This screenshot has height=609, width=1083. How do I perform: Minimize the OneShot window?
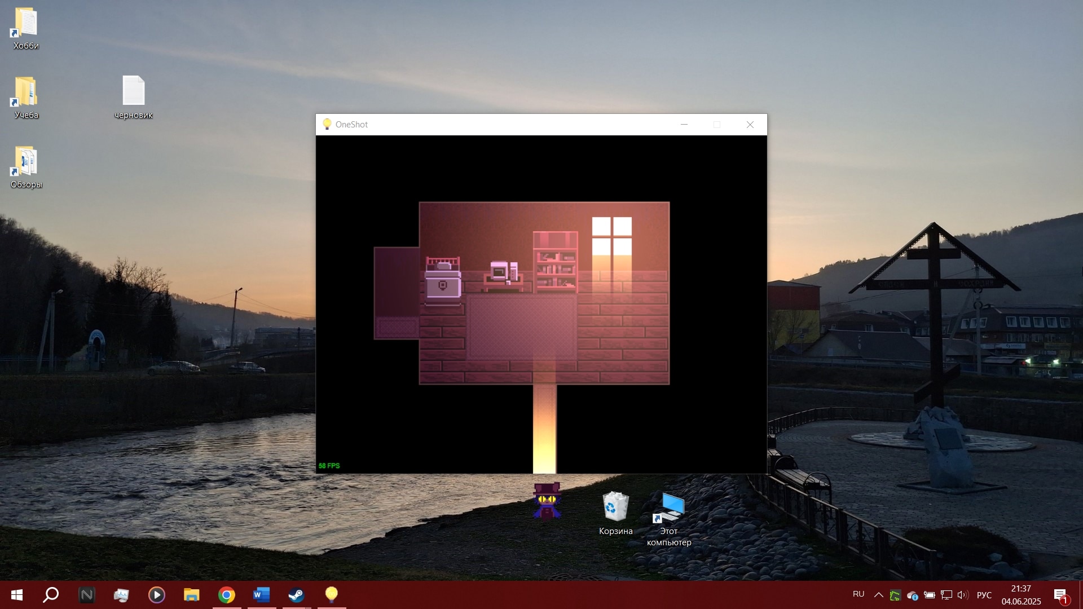(x=684, y=125)
